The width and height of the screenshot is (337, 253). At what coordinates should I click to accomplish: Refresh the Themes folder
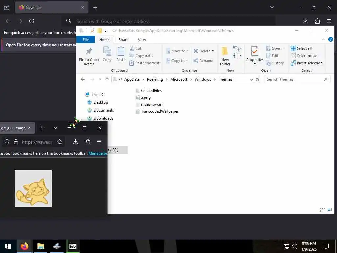click(x=257, y=80)
